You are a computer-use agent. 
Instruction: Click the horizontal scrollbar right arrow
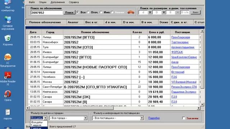coord(199,108)
